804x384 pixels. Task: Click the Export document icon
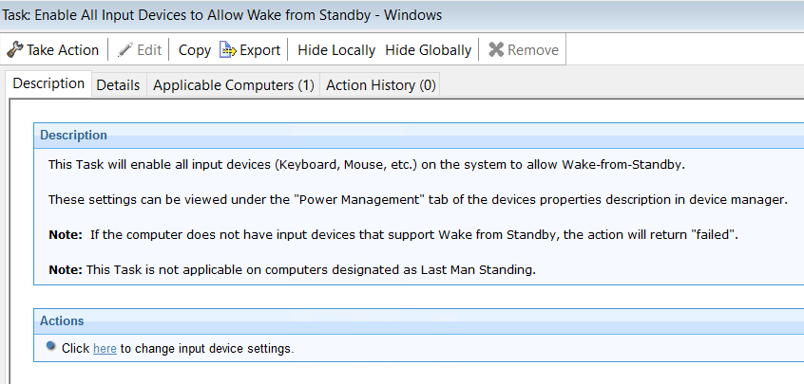coord(227,50)
